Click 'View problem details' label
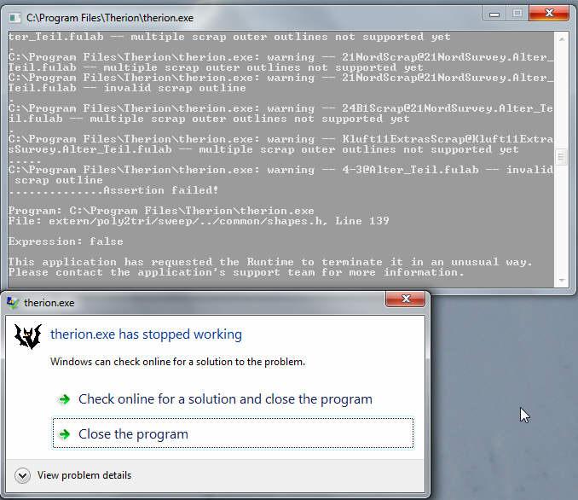This screenshot has width=578, height=500. [84, 475]
